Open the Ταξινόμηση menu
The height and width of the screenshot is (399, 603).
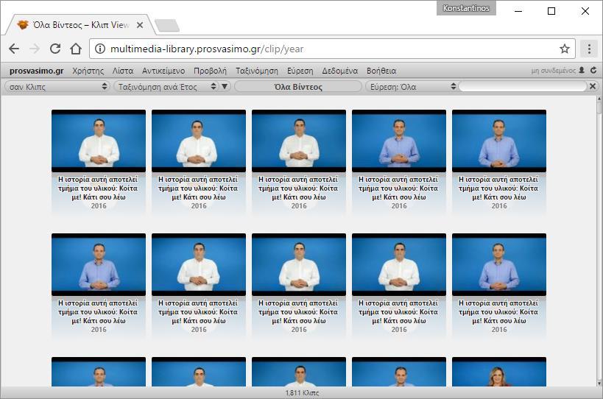(257, 71)
